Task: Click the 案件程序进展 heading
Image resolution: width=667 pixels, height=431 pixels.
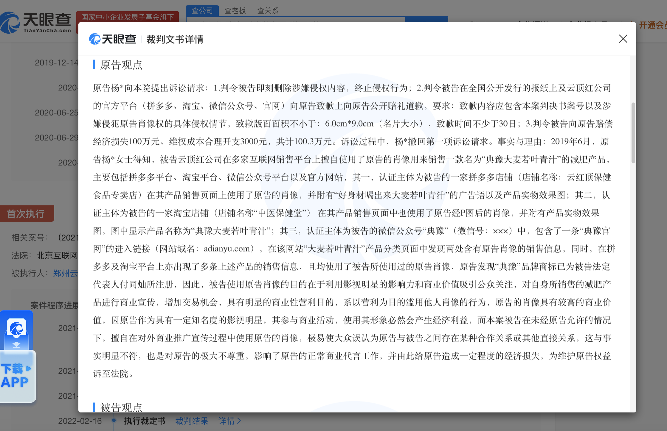Action: pos(55,305)
